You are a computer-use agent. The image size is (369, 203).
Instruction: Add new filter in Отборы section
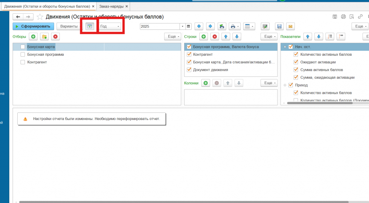pyautogui.click(x=33, y=37)
